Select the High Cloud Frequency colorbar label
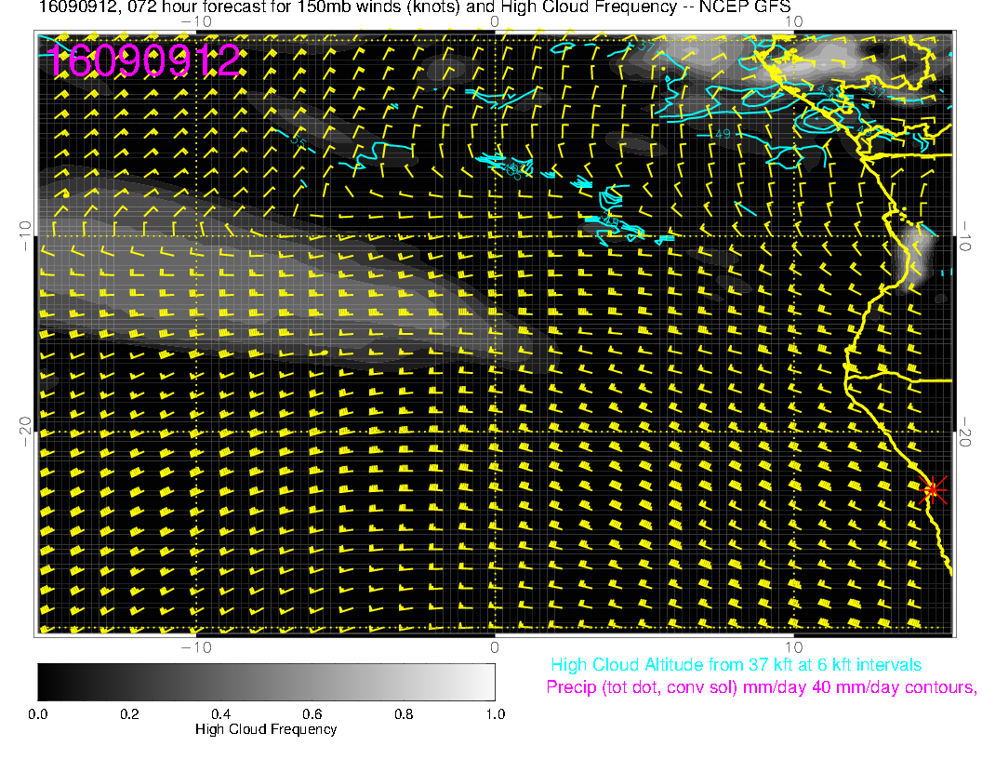The image size is (982, 759). (266, 729)
